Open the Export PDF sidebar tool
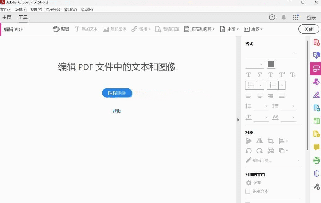 click(316, 55)
